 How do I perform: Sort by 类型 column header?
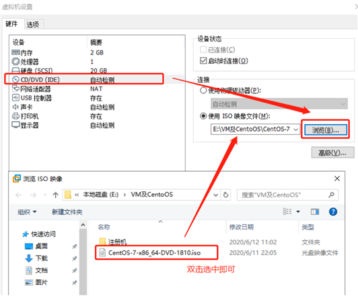[x=308, y=227]
